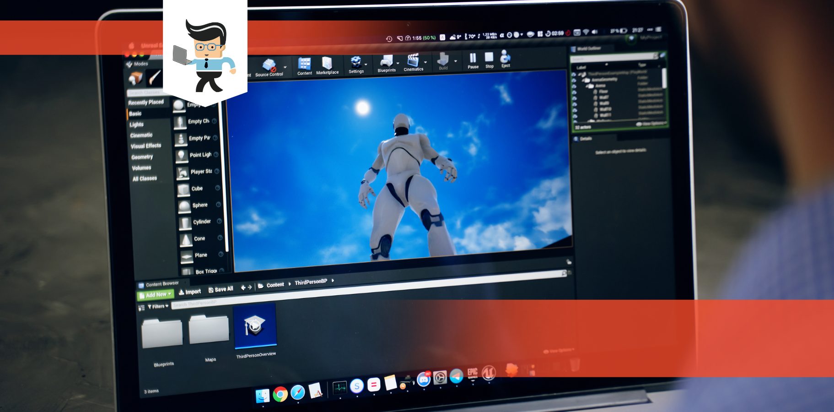This screenshot has height=412, width=834.
Task: Open Source Control dropdown arrow
Action: click(285, 67)
